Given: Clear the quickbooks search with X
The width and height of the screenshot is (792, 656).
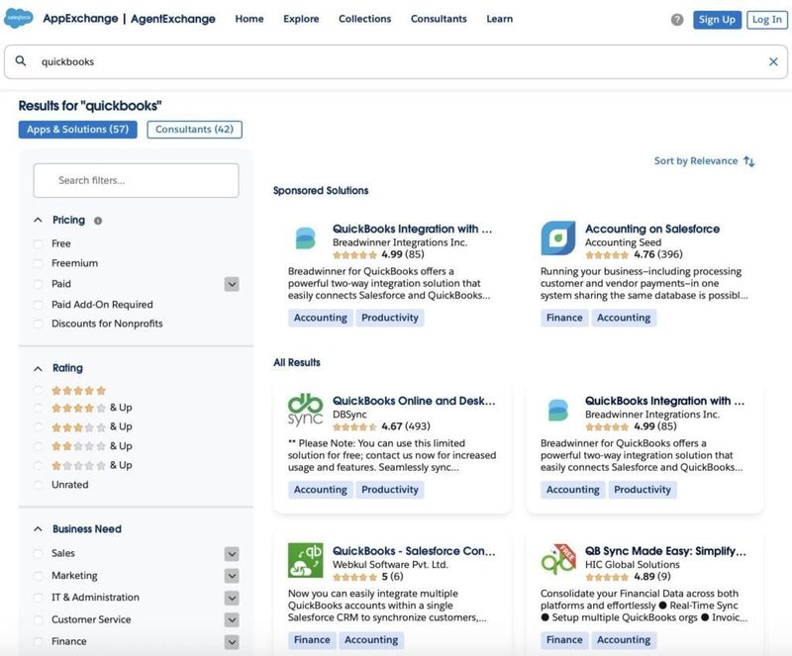Looking at the screenshot, I should point(773,61).
